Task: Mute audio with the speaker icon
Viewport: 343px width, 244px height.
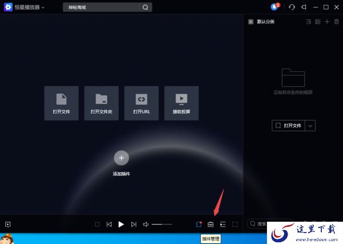Action: pos(146,225)
